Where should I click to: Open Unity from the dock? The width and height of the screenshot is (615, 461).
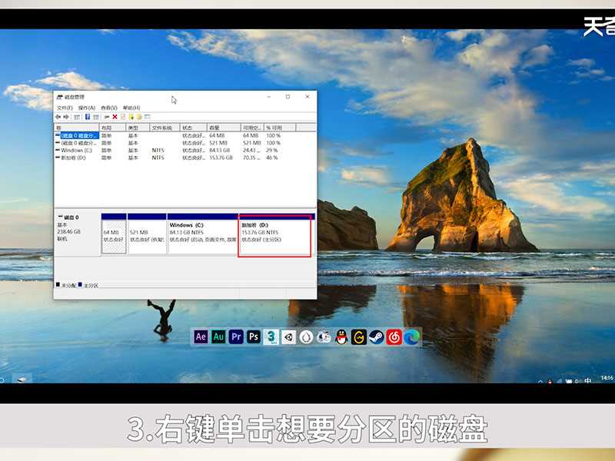[x=288, y=337]
